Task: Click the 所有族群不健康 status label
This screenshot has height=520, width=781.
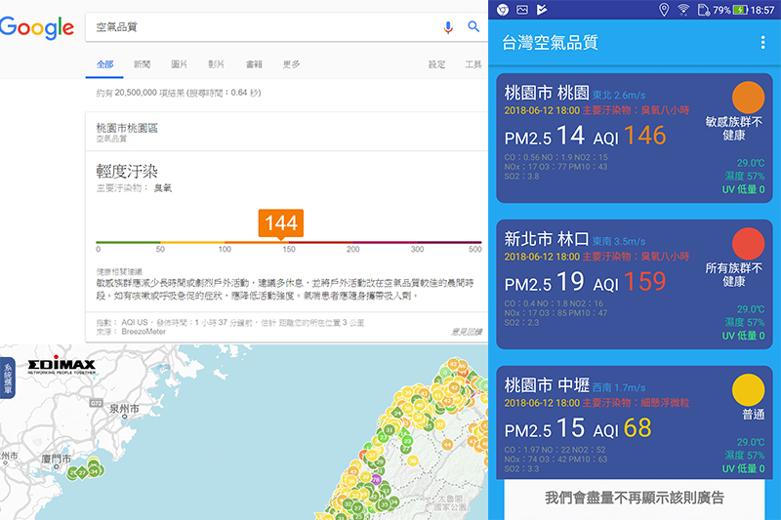Action: click(x=734, y=275)
